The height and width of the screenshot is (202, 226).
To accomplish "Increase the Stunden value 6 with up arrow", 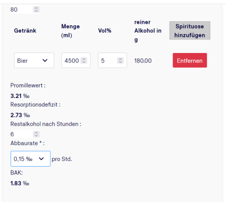I will tap(36, 133).
